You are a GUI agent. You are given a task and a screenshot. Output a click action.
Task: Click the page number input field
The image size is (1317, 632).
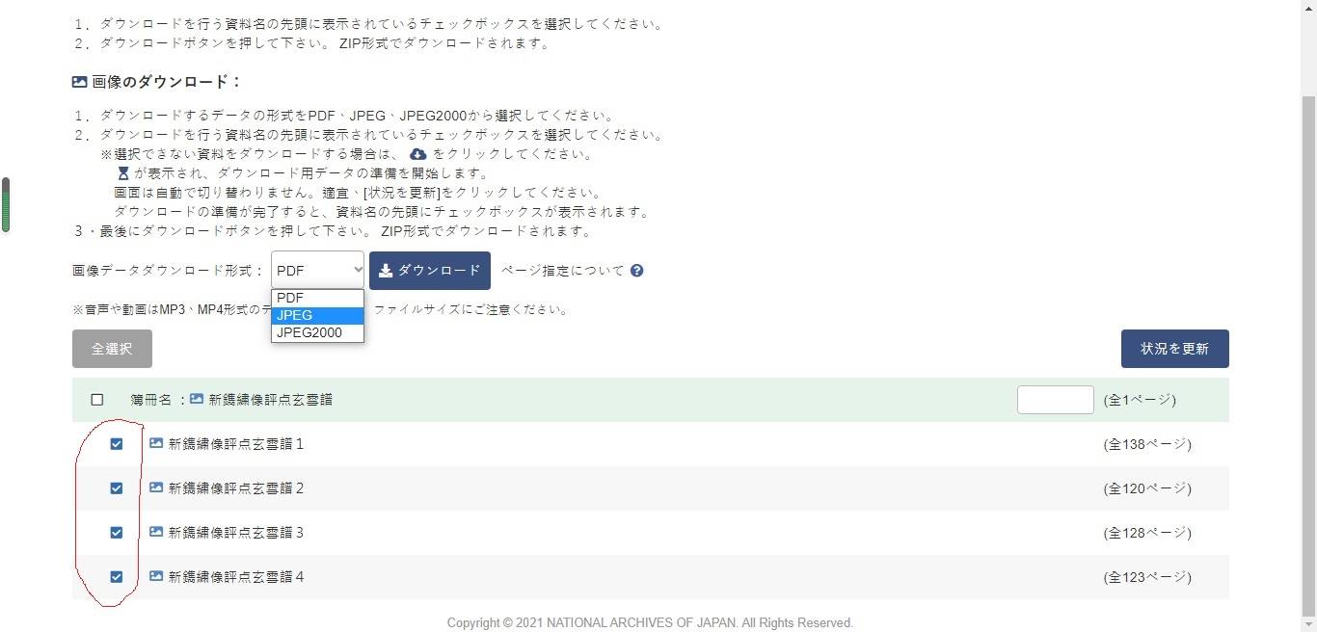pyautogui.click(x=1055, y=400)
